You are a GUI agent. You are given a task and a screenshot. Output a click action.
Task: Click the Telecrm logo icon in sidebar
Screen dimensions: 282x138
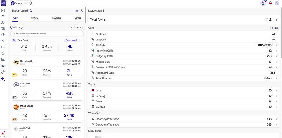tap(3, 3)
